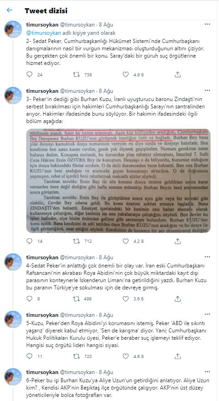This screenshot has height=401, width=219.
Task: Retweet the tweet with 712 retweets
Action: click(x=76, y=241)
